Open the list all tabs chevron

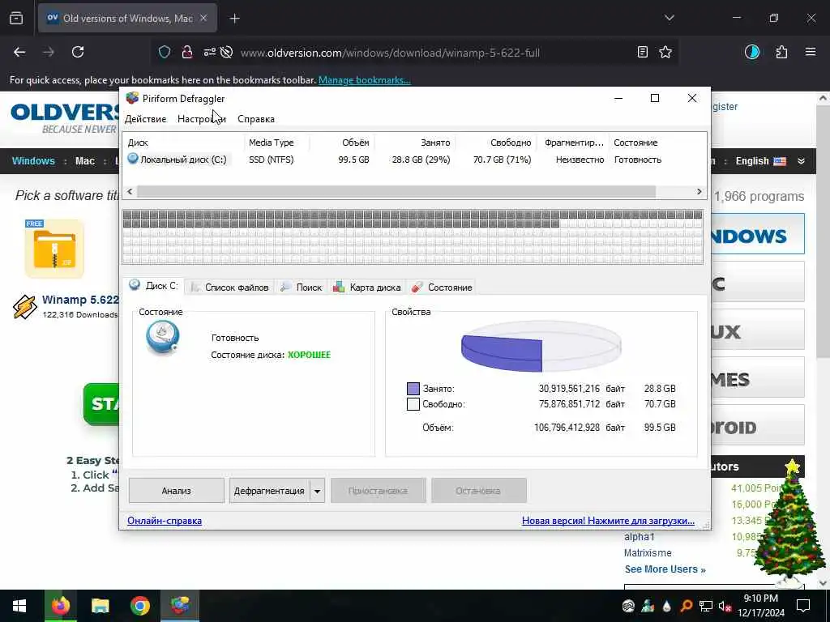click(669, 18)
